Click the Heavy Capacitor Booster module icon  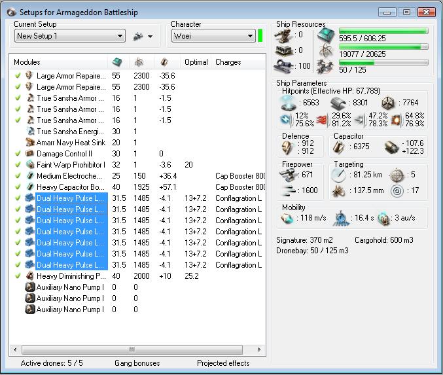(30, 187)
